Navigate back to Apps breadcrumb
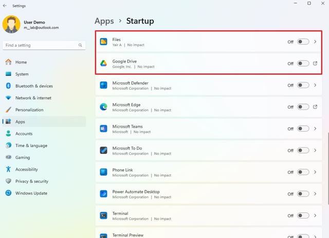 [104, 21]
